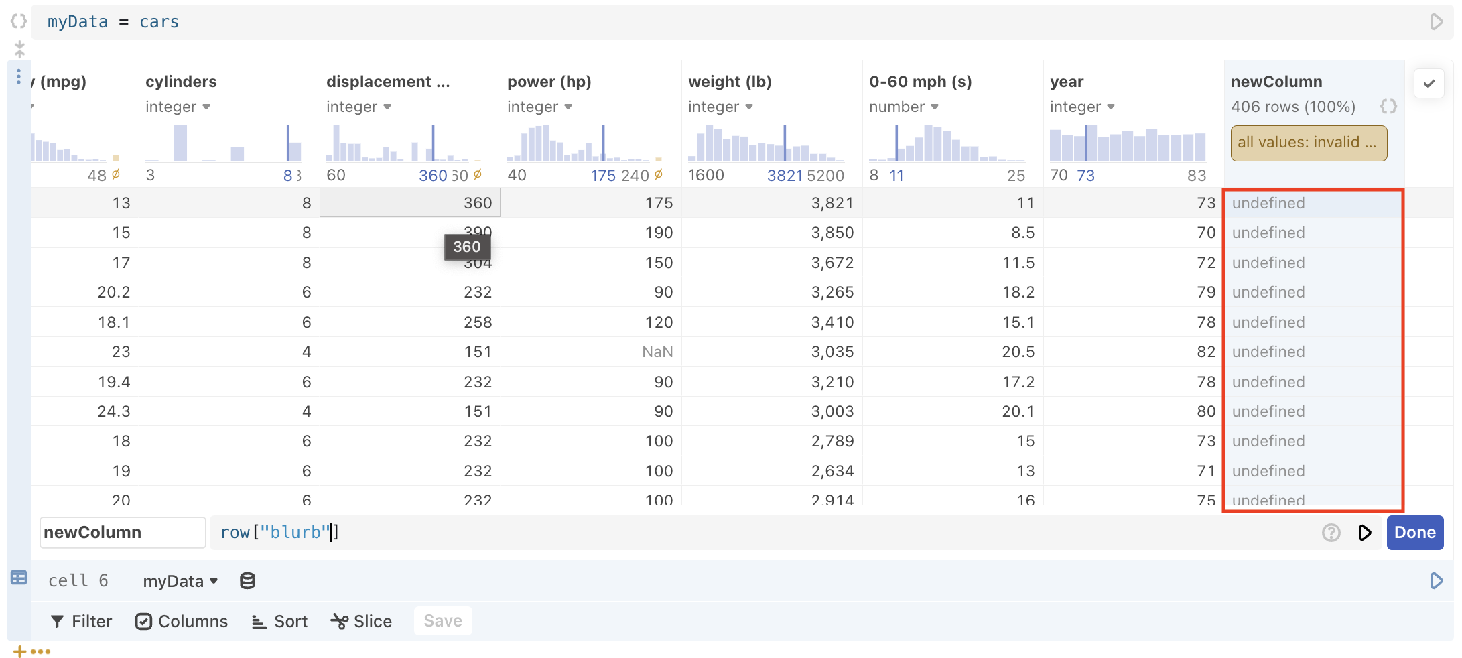The width and height of the screenshot is (1462, 658).
Task: Run the myData cell with the play icon
Action: [x=1436, y=21]
